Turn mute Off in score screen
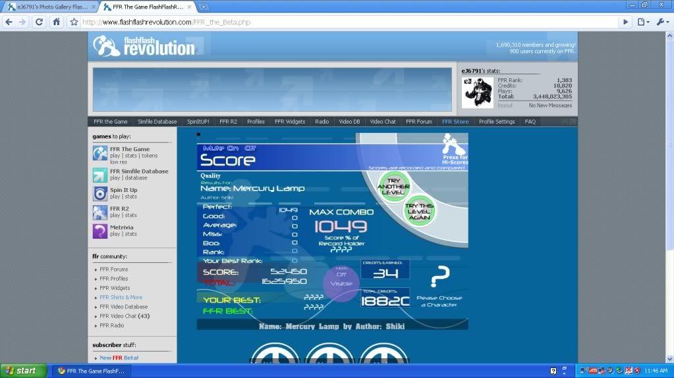The height and width of the screenshot is (378, 674). coord(250,149)
